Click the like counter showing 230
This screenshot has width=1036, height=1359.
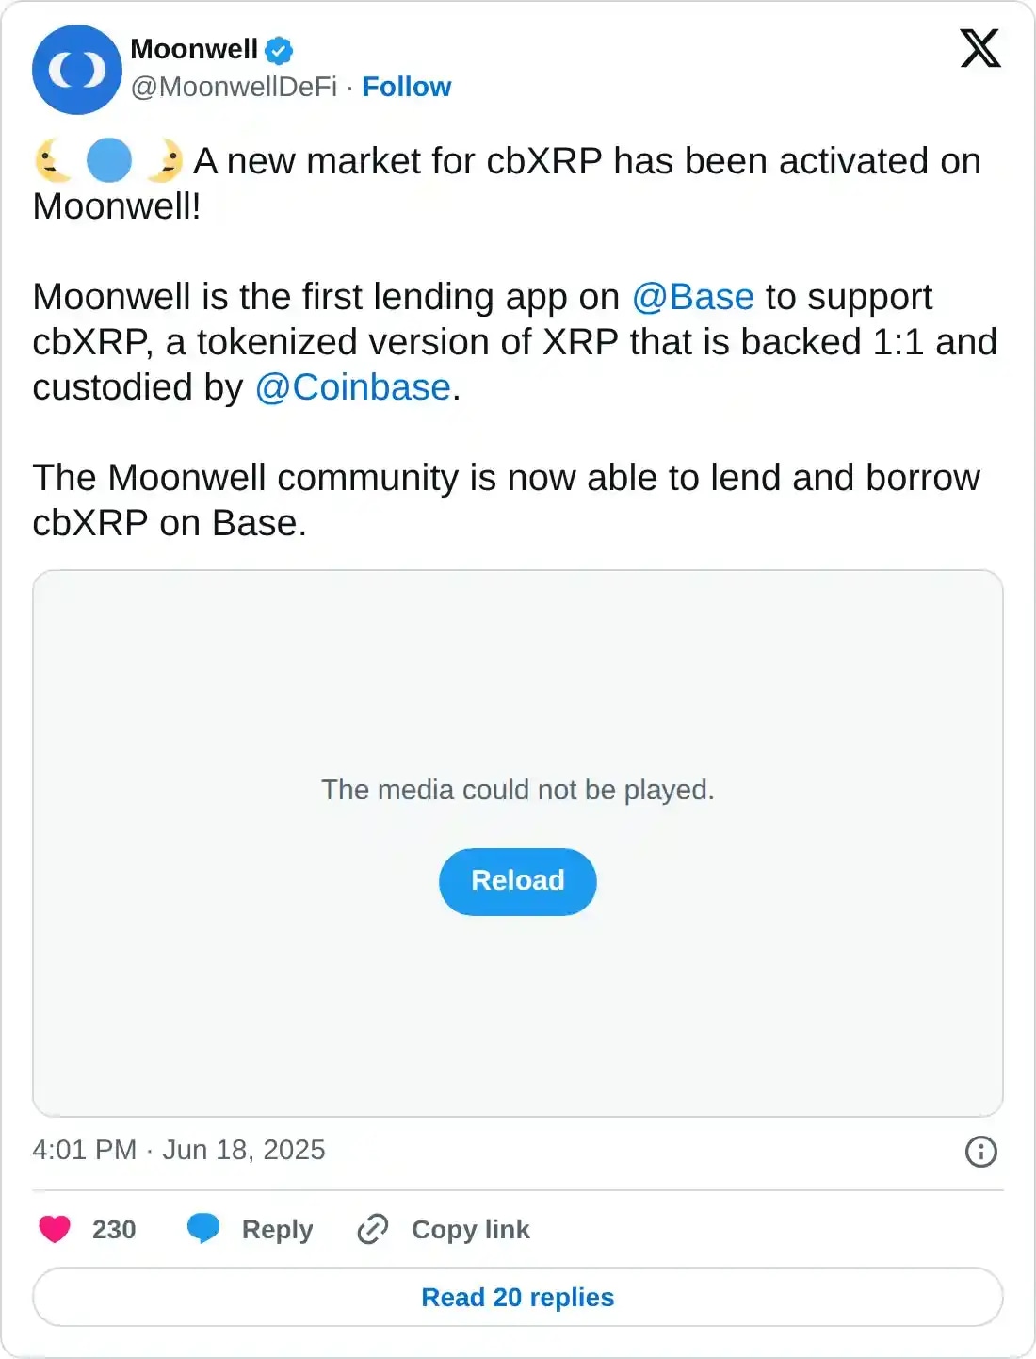113,1229
